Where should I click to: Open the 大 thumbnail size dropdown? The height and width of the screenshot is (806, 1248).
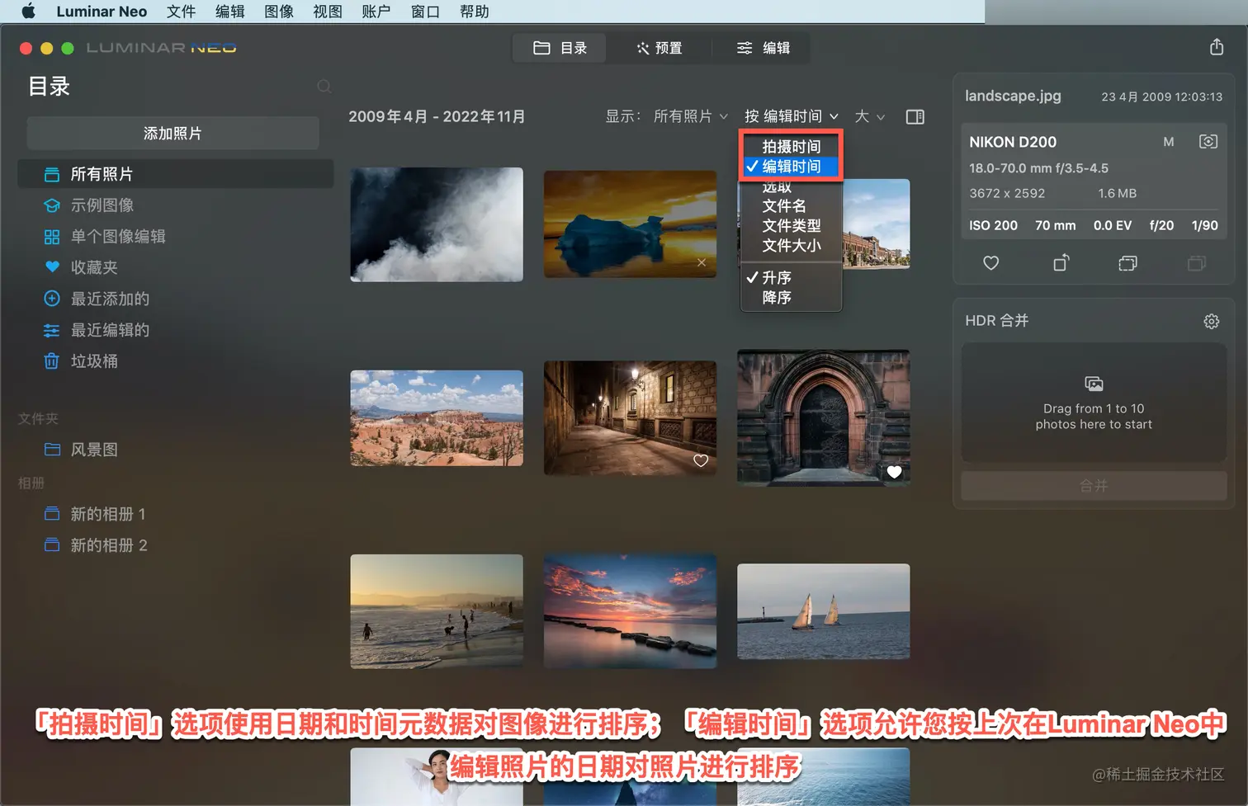(869, 116)
